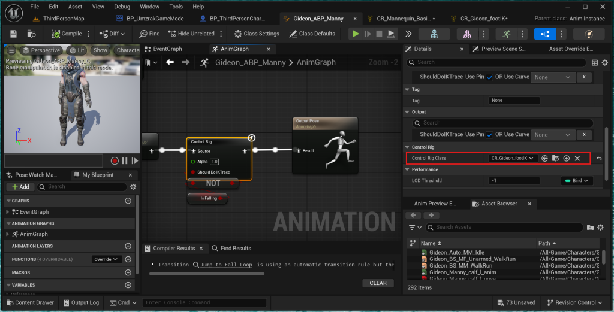Click the toolbar overflow double-chevron icon

point(408,34)
